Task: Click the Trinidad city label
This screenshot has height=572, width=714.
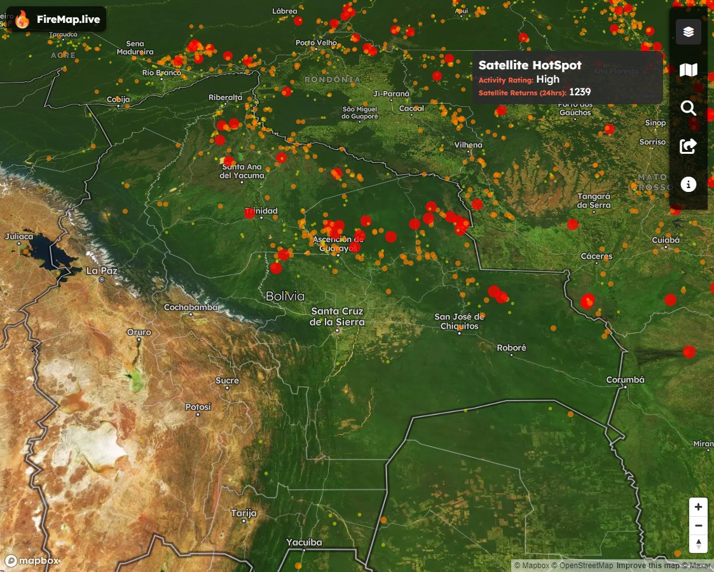Action: [x=261, y=211]
